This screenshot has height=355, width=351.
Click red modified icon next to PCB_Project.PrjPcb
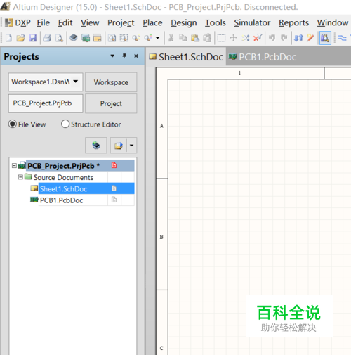pos(114,165)
